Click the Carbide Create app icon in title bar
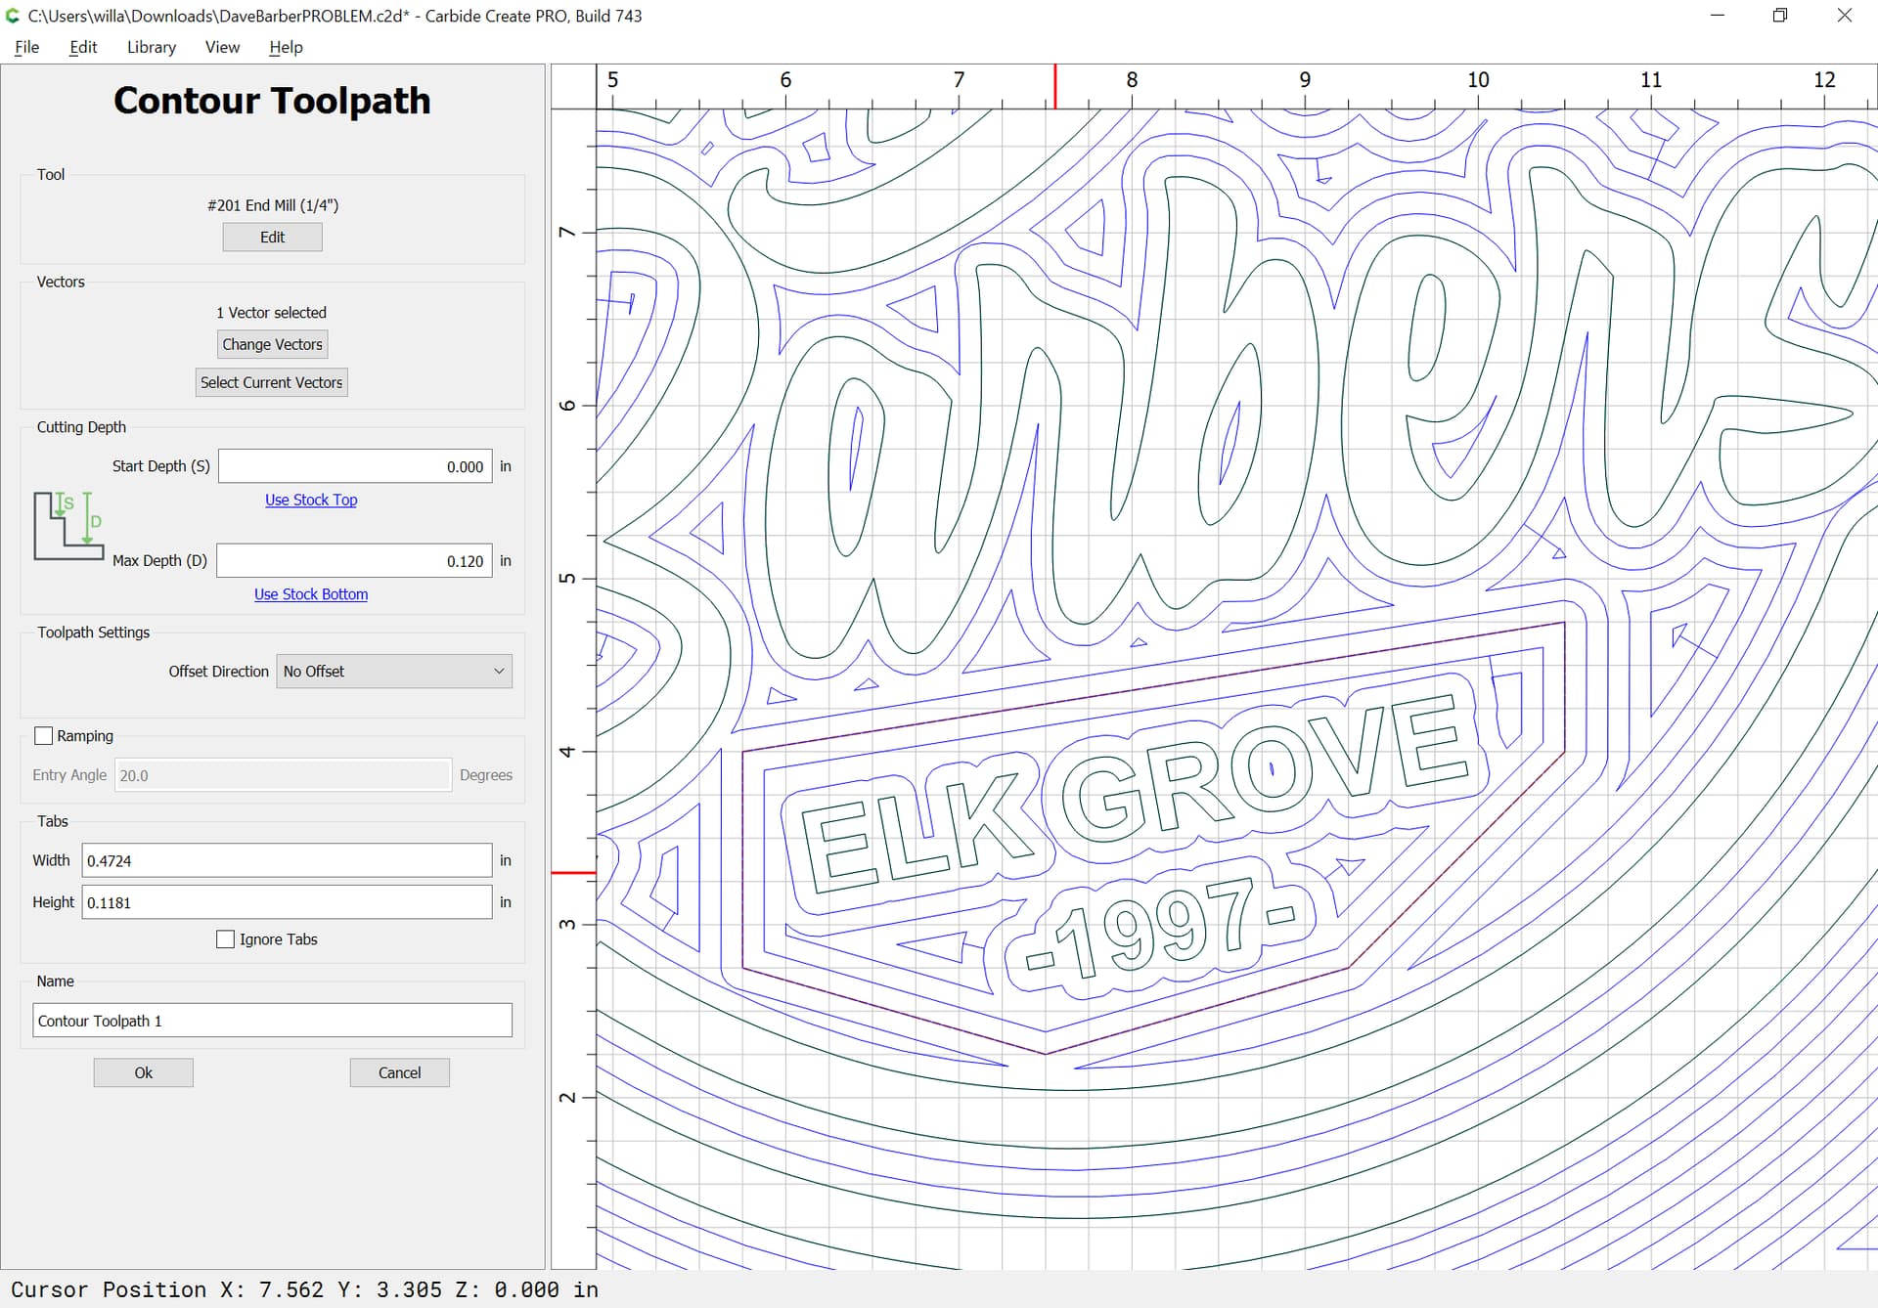Image resolution: width=1878 pixels, height=1308 pixels. pos(13,16)
